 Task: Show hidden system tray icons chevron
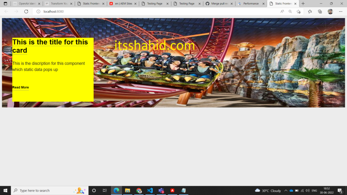pyautogui.click(x=286, y=190)
